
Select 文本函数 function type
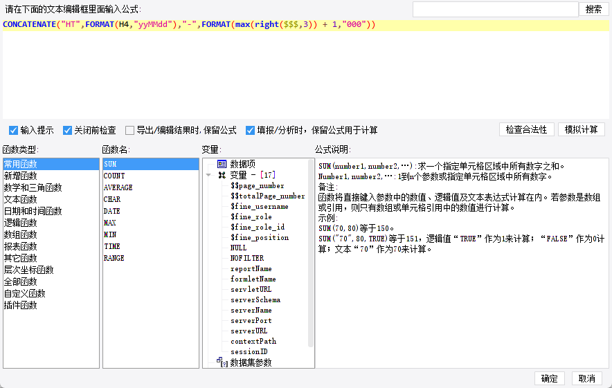point(51,199)
